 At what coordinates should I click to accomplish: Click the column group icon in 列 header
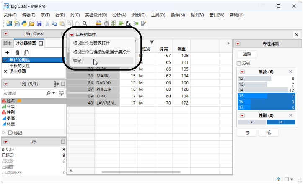(x=56, y=84)
